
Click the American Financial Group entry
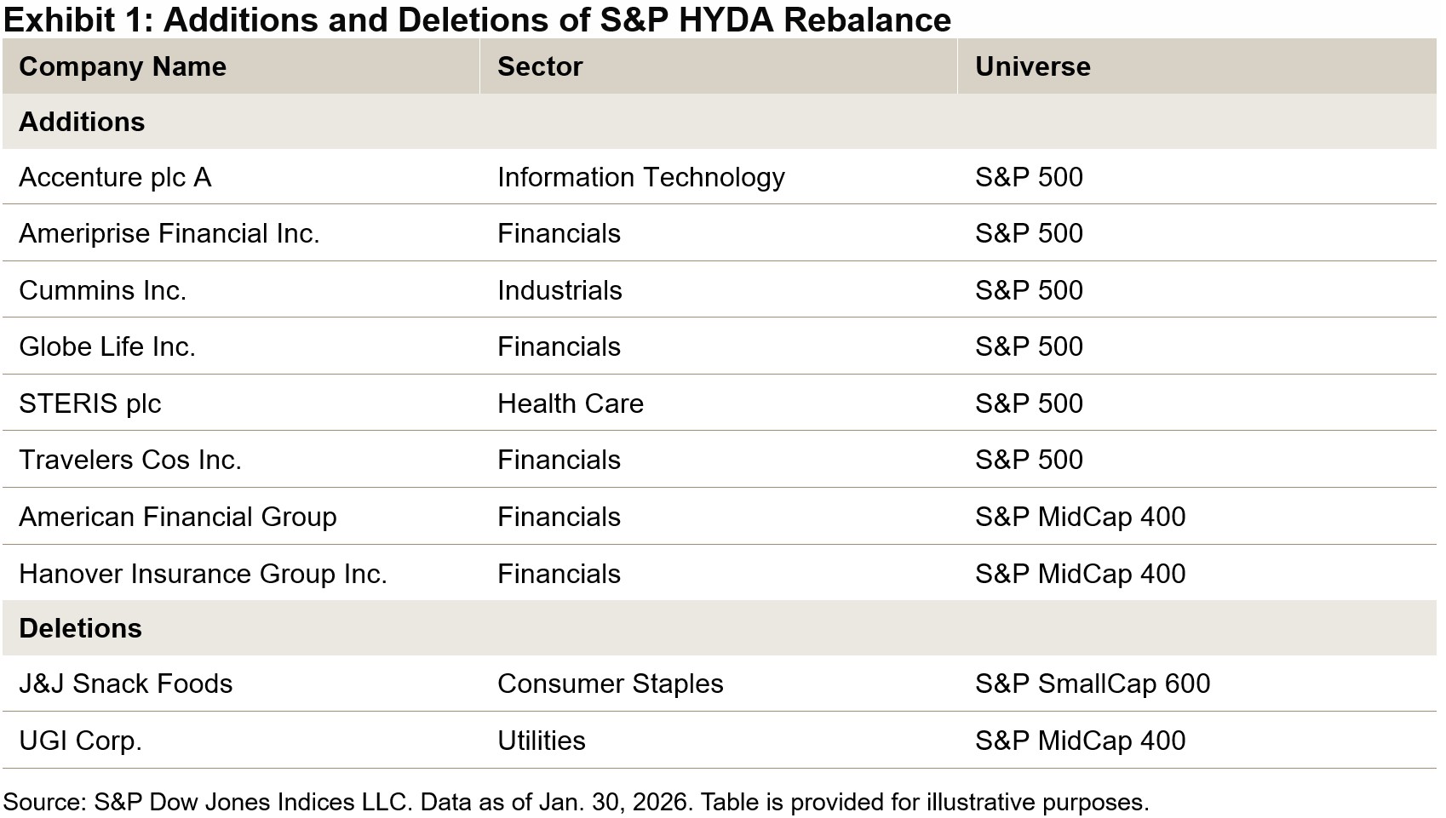[177, 517]
